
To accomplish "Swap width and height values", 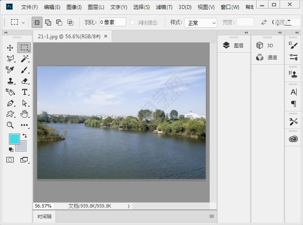I will point(264,23).
